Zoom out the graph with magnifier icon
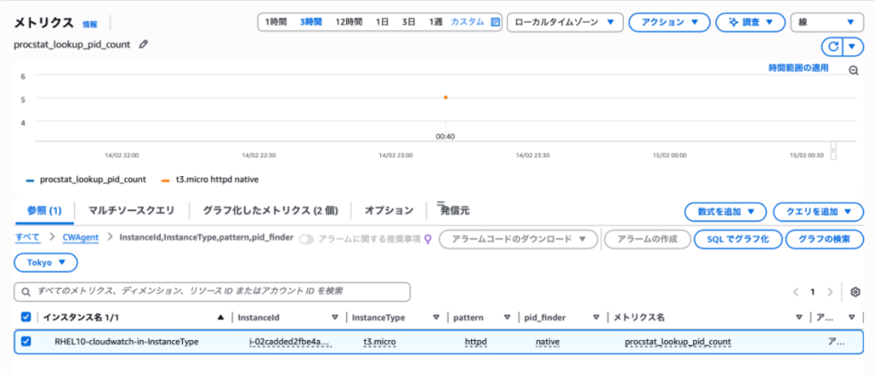The image size is (875, 375). pyautogui.click(x=854, y=70)
